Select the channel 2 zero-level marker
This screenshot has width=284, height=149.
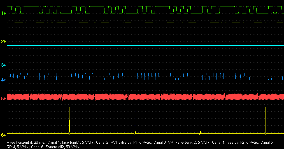pos(3,41)
